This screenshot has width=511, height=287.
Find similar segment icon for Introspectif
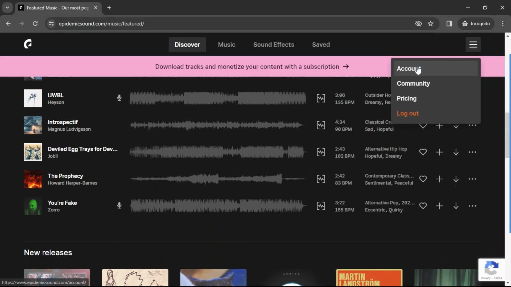point(321,125)
